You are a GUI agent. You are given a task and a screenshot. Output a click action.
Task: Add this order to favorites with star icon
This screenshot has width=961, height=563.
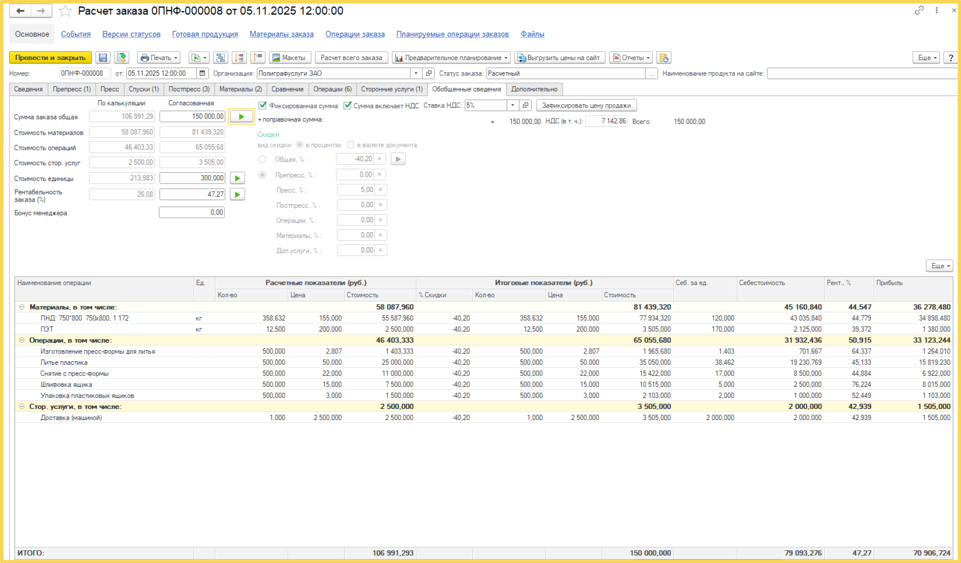coord(65,11)
